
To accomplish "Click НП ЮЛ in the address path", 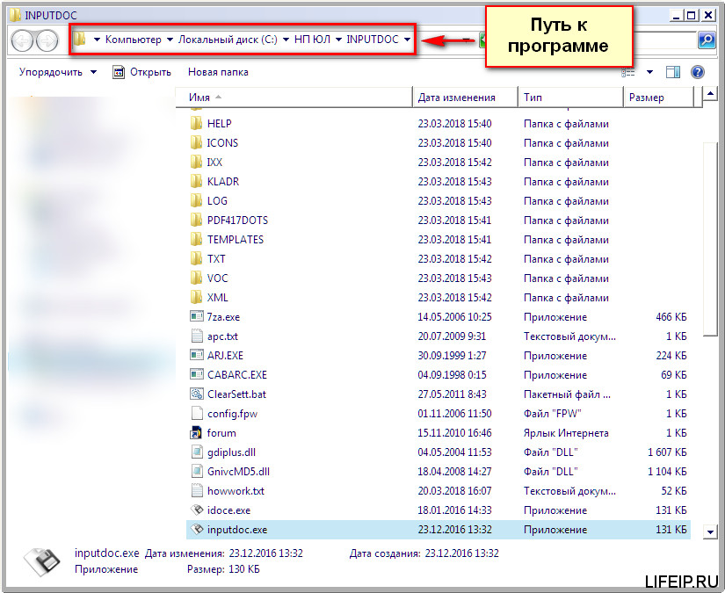I will [312, 40].
